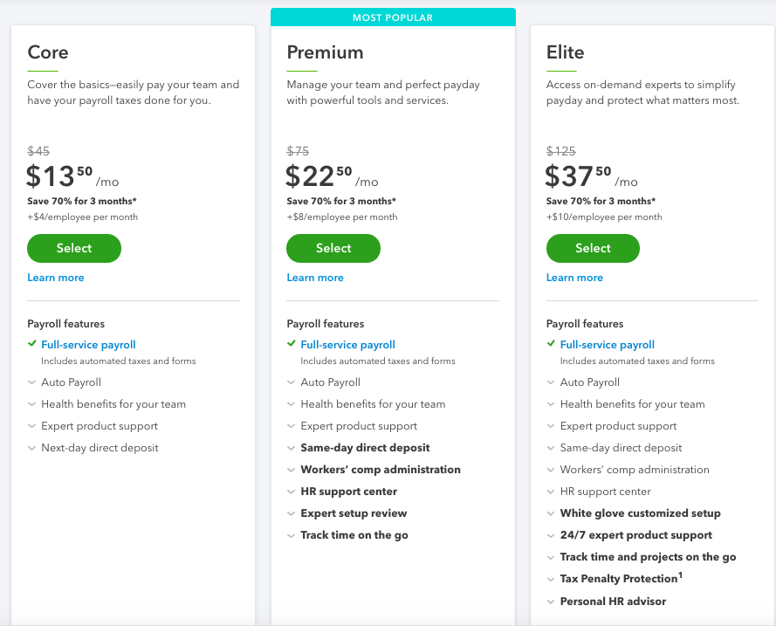Open Learn more under Core plan
The width and height of the screenshot is (776, 626).
[x=56, y=278]
